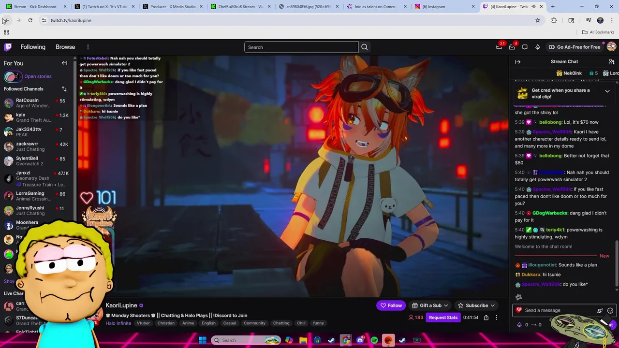
Task: Open chat community users list icon
Action: pyautogui.click(x=611, y=62)
